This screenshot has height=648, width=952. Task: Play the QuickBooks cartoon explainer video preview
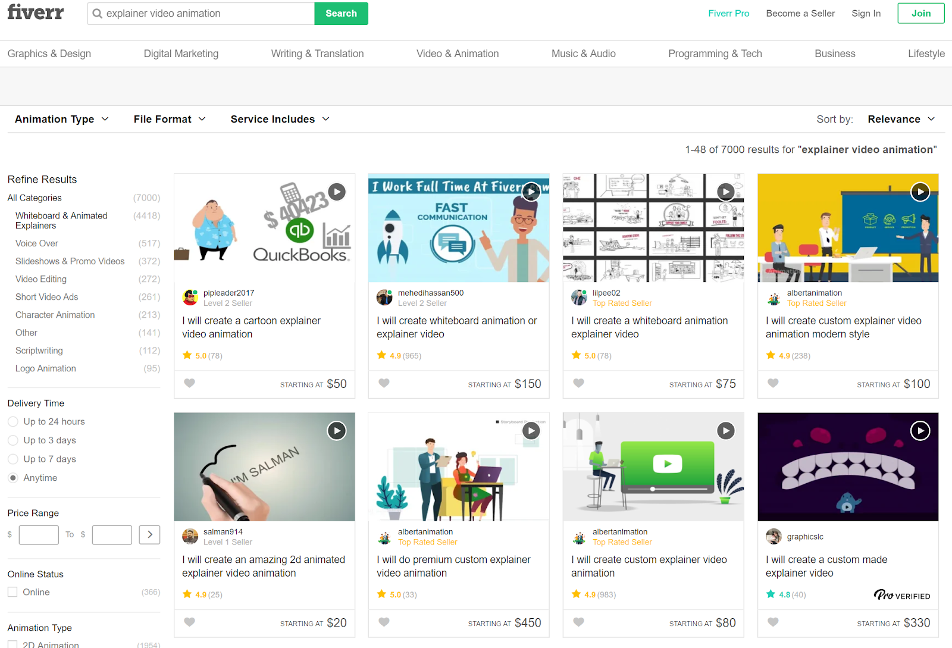(x=337, y=192)
